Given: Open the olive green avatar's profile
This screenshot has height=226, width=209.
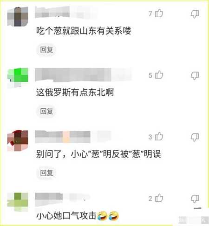Looking at the screenshot, I should tap(18, 202).
